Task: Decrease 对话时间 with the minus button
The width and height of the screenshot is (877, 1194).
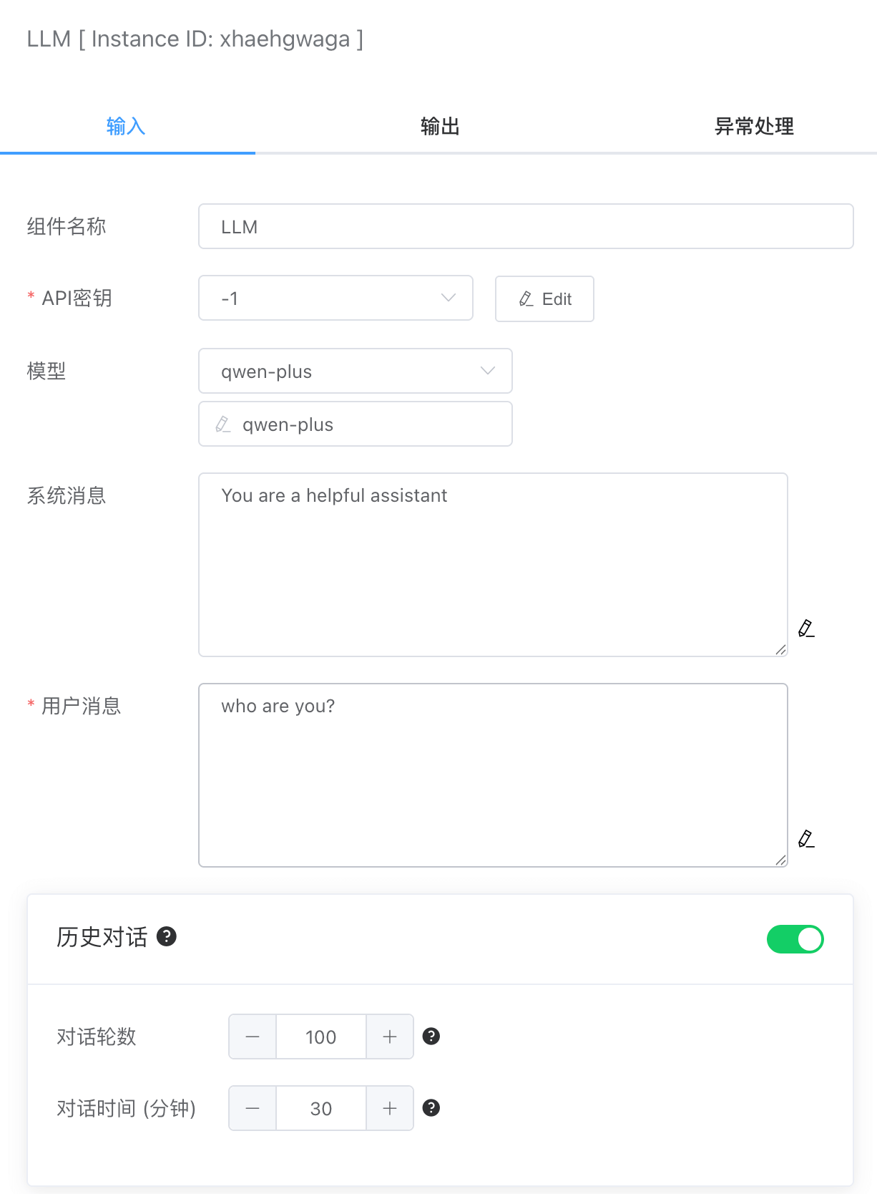Action: pos(253,1108)
